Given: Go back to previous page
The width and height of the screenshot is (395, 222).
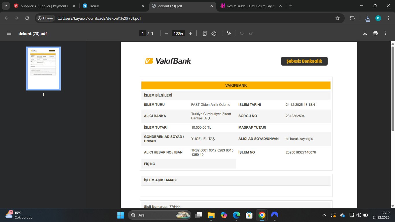Looking at the screenshot, I should point(7,18).
